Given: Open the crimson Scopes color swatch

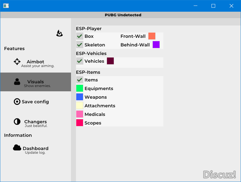Looking at the screenshot, I should tap(80, 123).
